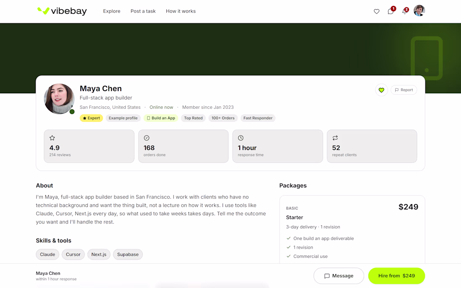
Task: Click the repeat clients arrows icon
Action: click(335, 138)
